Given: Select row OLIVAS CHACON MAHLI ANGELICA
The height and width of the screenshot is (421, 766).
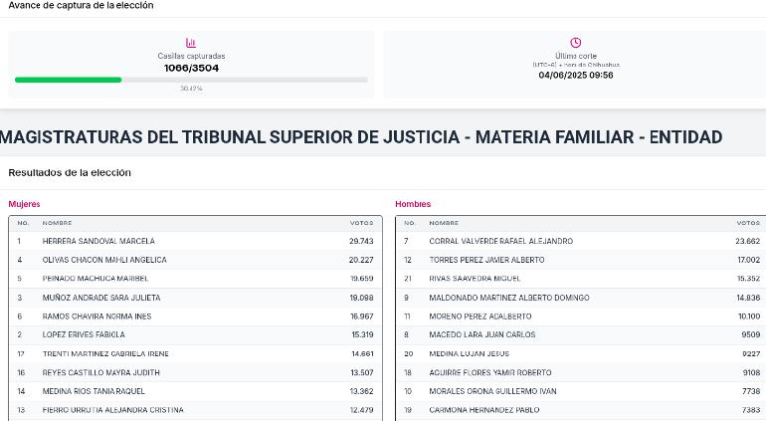Looking at the screenshot, I should coord(195,260).
